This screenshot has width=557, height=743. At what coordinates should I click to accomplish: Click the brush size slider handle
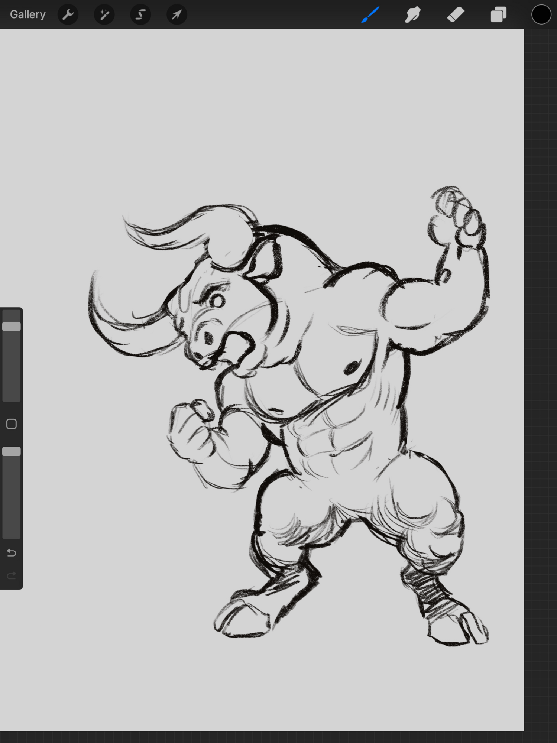pos(12,326)
